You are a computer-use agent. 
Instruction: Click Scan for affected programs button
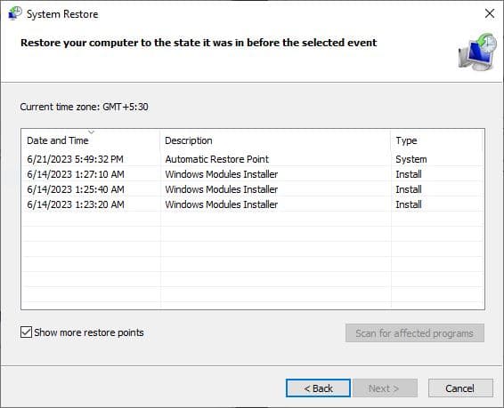(415, 333)
